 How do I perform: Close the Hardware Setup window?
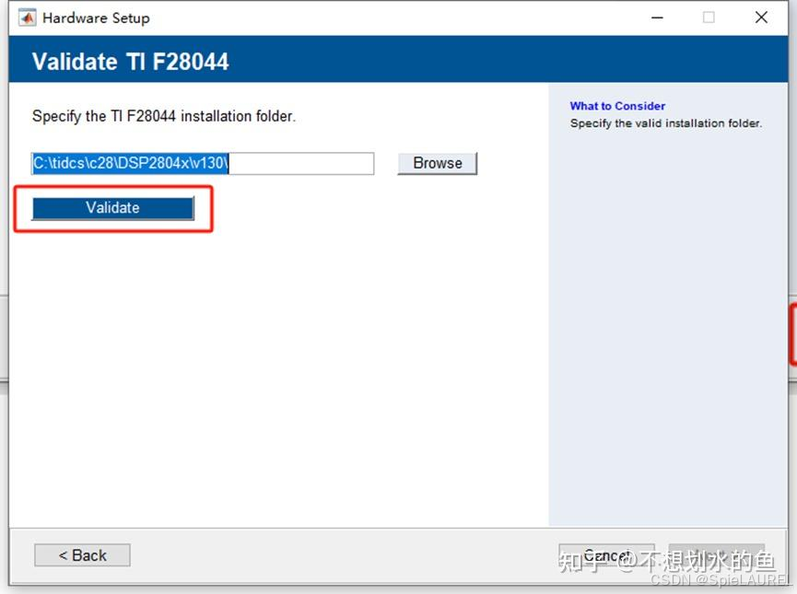click(x=761, y=17)
